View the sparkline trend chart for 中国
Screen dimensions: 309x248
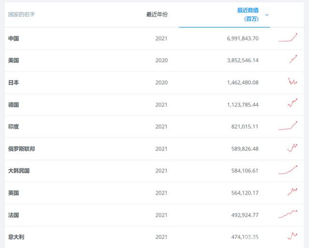(288, 37)
